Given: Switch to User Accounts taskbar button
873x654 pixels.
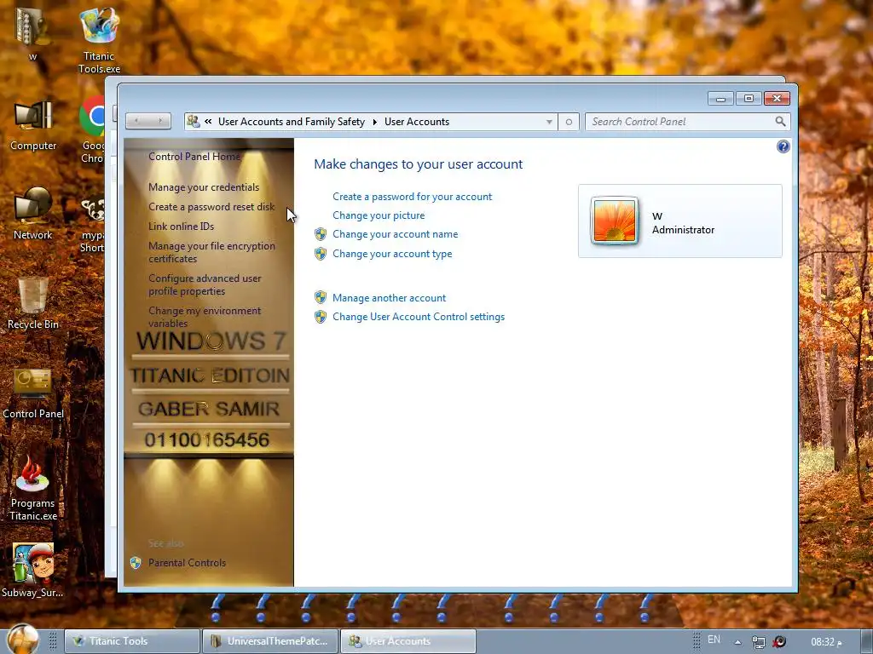Looking at the screenshot, I should (x=408, y=641).
